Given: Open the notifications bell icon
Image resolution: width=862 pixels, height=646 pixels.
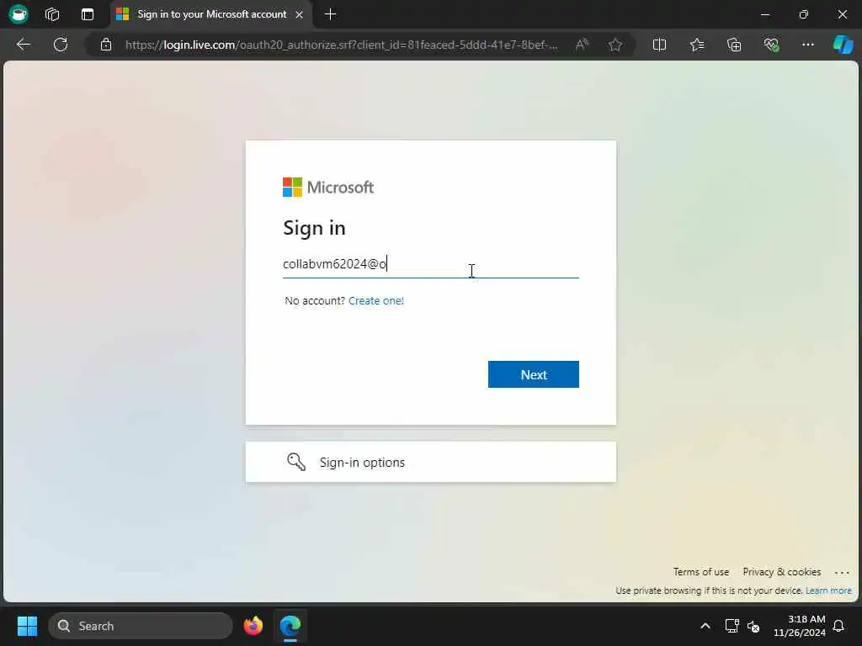Looking at the screenshot, I should [839, 626].
